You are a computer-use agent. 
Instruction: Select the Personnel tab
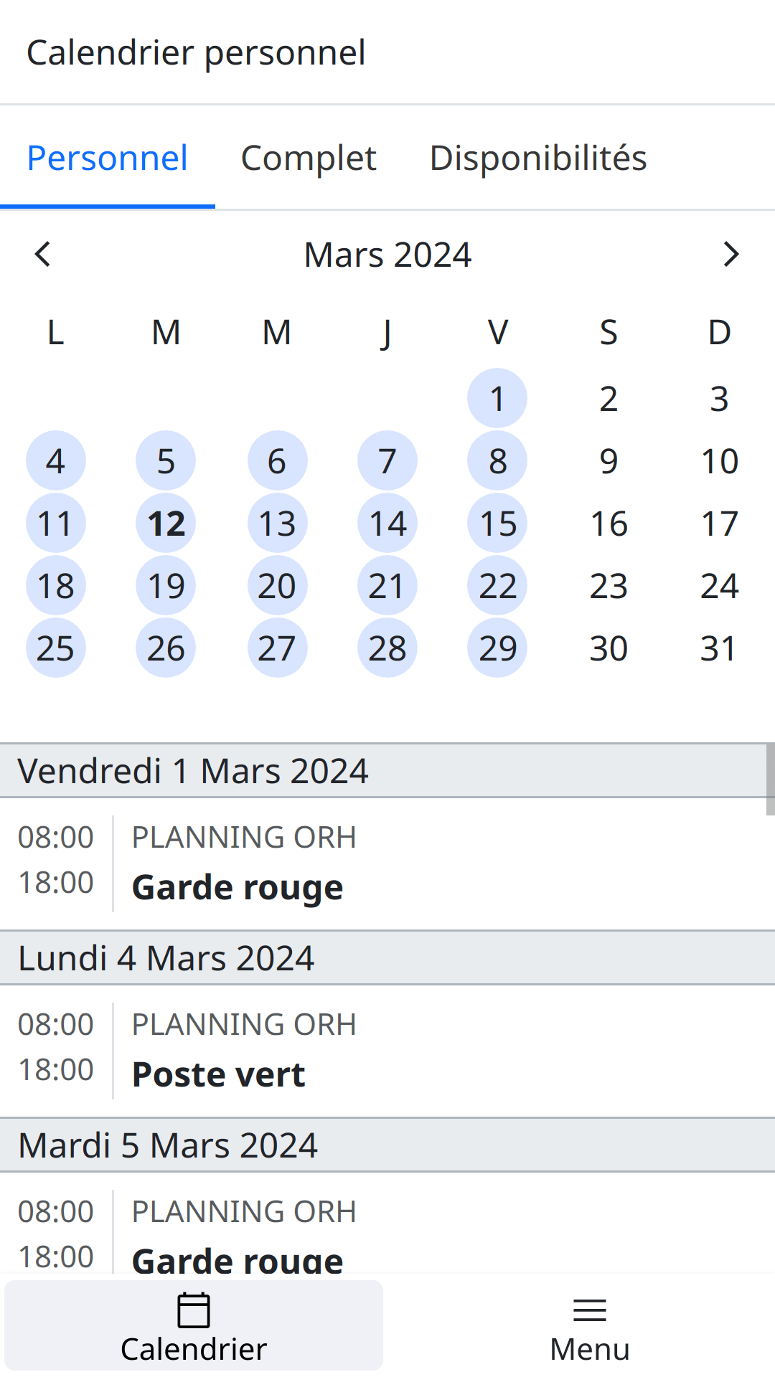point(106,158)
